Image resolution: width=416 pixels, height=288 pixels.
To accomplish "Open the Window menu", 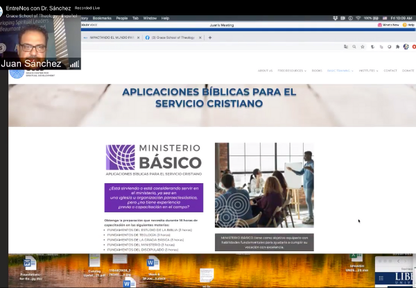I will (x=150, y=18).
